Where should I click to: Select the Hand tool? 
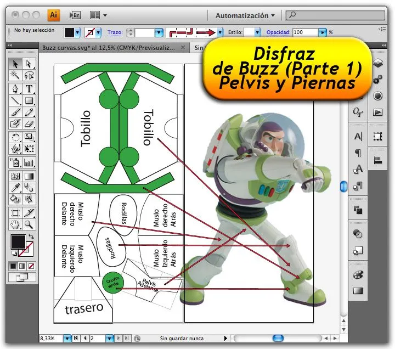[15, 224]
